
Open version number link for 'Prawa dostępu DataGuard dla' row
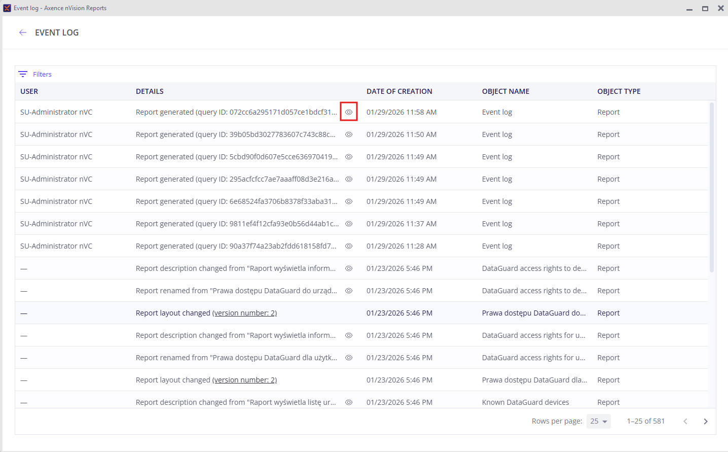pyautogui.click(x=244, y=380)
